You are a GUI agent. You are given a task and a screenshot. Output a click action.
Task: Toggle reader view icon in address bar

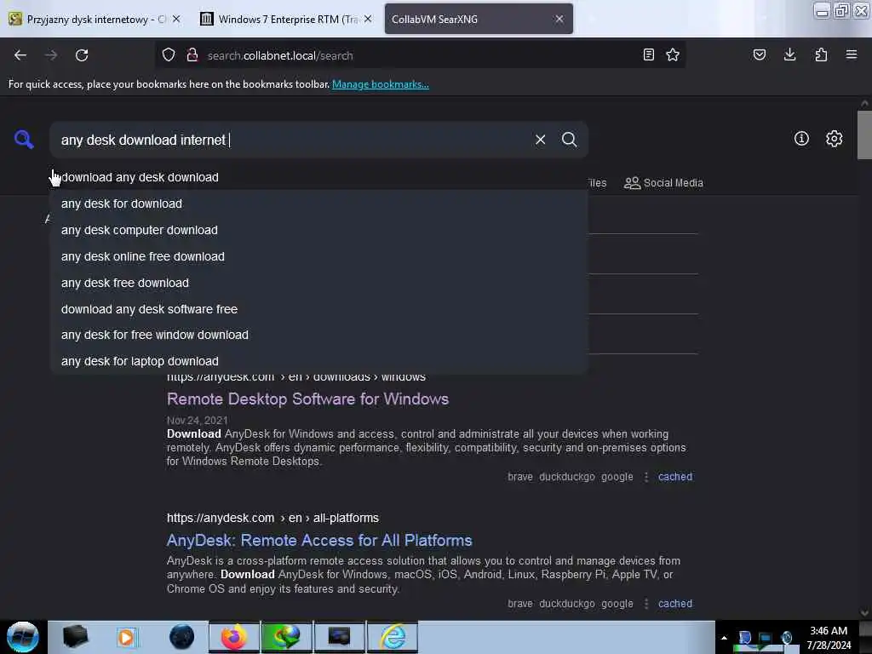click(x=648, y=54)
